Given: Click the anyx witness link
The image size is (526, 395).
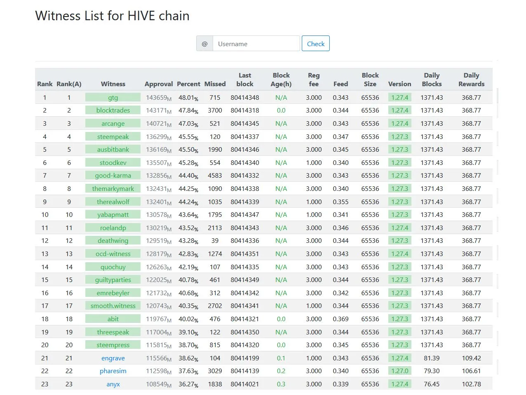Looking at the screenshot, I should [x=113, y=384].
